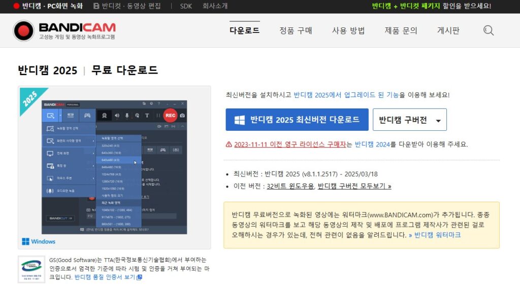Click the Bandicam 2025 screenshot preview image
Viewport: 520px width, 289px height.
[x=114, y=167]
